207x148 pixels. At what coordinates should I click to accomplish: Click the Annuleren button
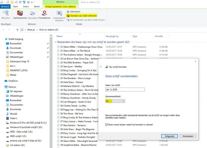tap(188, 136)
